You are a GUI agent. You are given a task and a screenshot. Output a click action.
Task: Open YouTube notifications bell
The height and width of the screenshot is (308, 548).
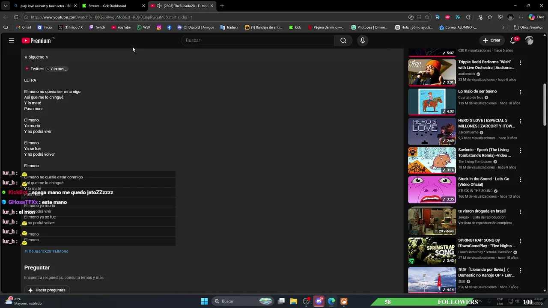click(x=513, y=40)
